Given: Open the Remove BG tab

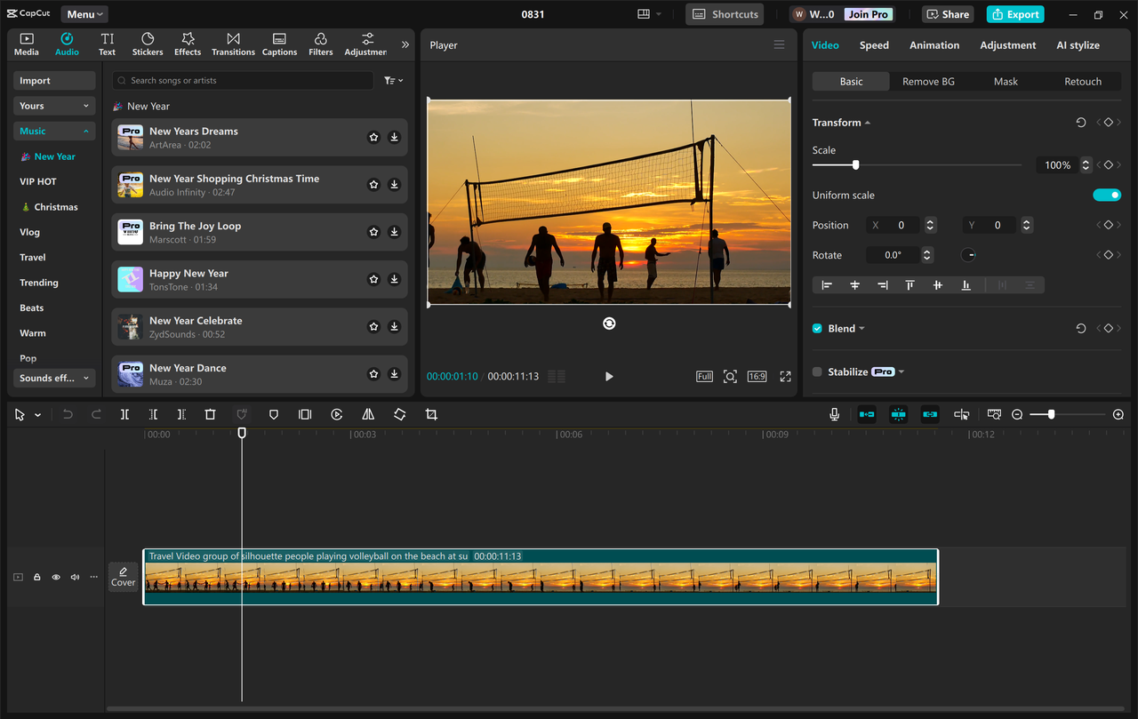Looking at the screenshot, I should tap(928, 82).
